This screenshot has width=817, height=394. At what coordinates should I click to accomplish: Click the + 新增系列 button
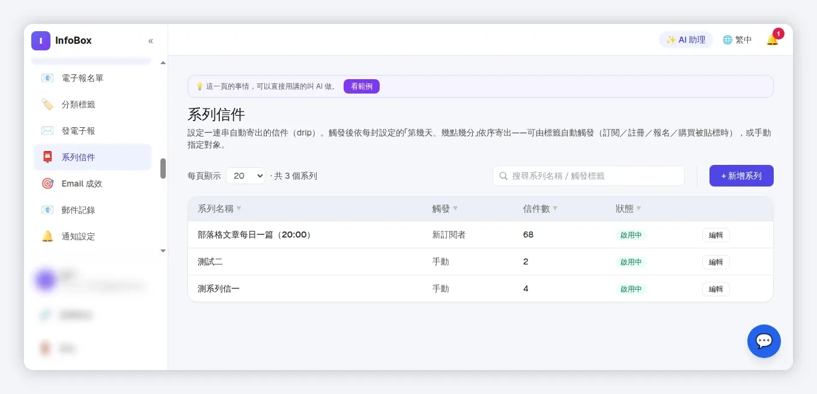(741, 176)
